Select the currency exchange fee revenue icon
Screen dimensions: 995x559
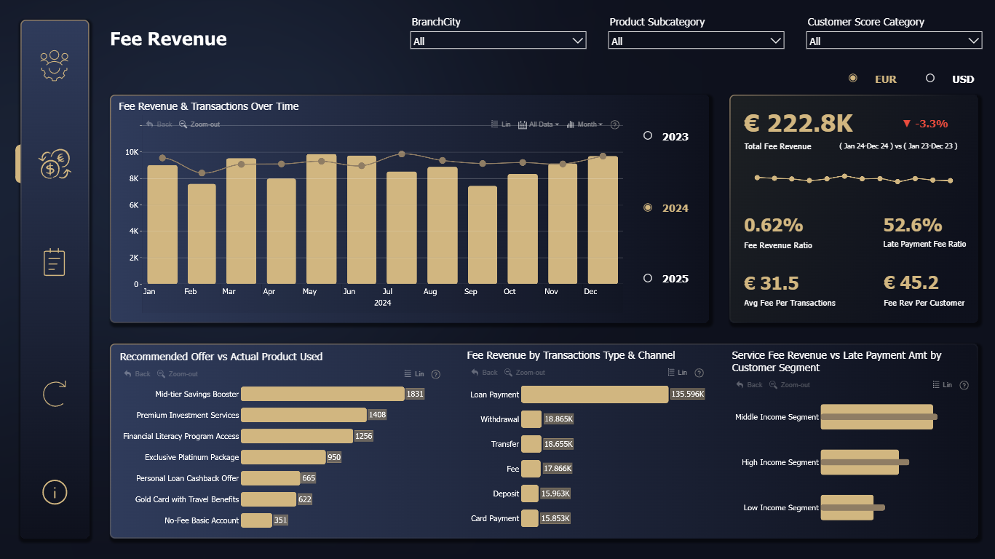[x=55, y=164]
